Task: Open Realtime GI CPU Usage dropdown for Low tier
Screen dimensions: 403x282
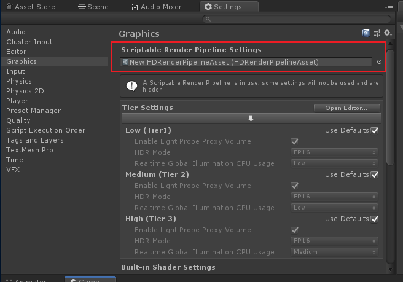Action: coord(334,163)
